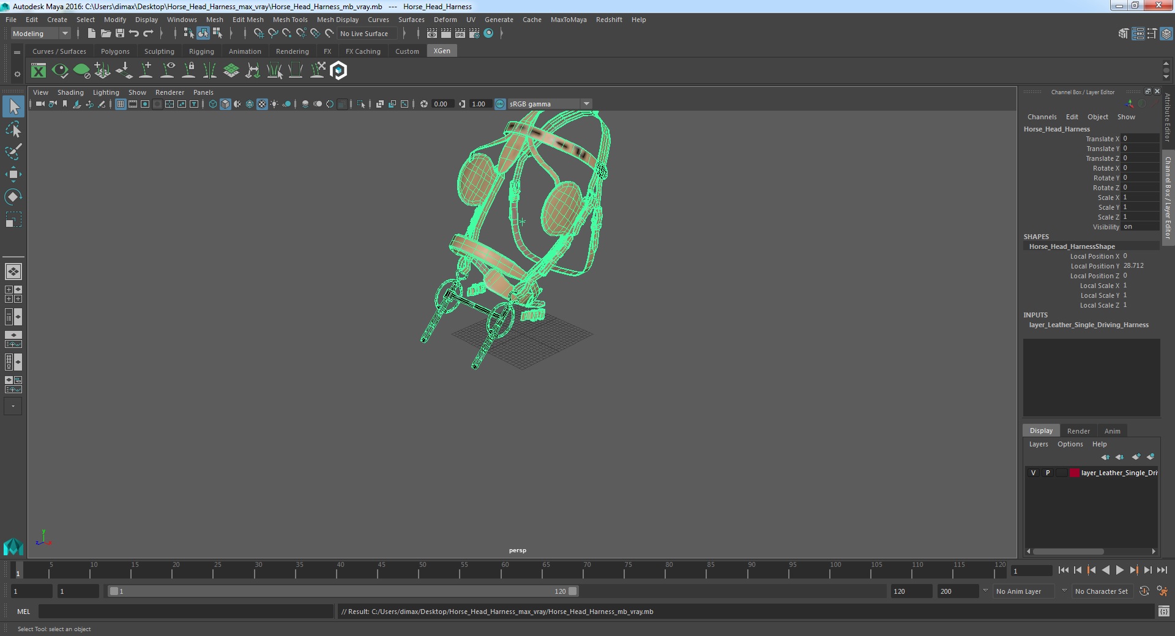Open render settings clapperboard gear icon

[474, 34]
